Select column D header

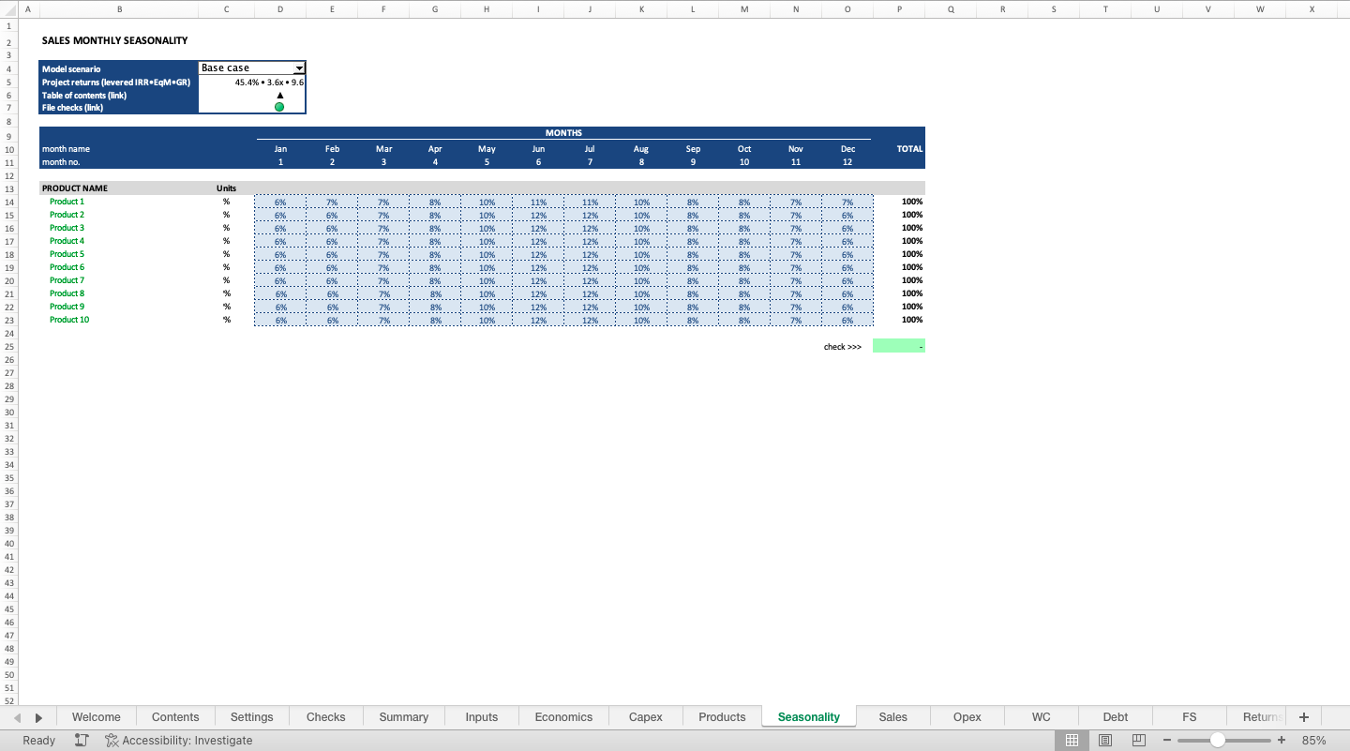280,9
